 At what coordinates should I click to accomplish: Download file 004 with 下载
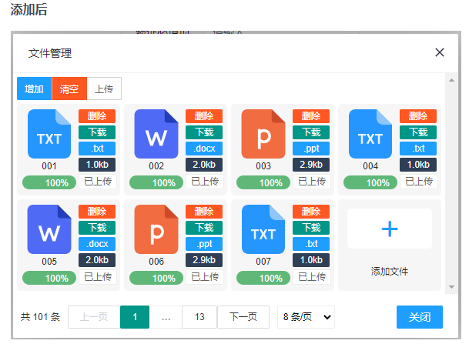coord(418,132)
